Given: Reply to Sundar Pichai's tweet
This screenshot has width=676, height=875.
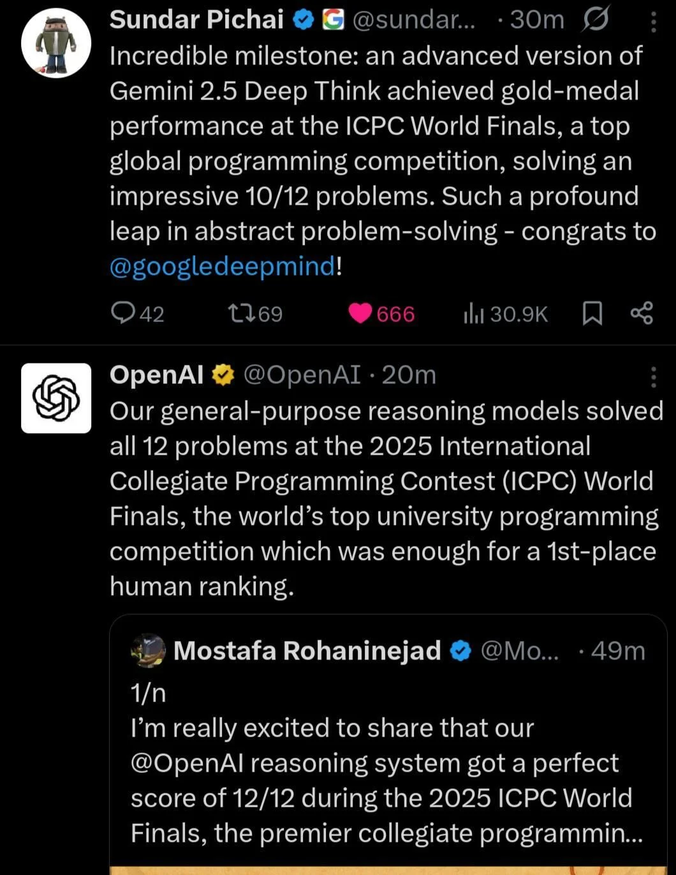Looking at the screenshot, I should click(121, 313).
